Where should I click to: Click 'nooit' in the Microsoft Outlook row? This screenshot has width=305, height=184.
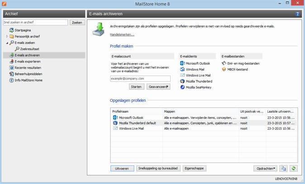coord(244,118)
